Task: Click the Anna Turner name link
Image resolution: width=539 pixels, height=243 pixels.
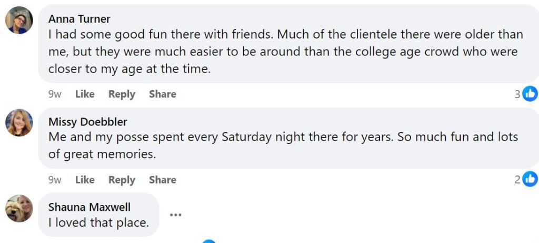Action: click(79, 19)
